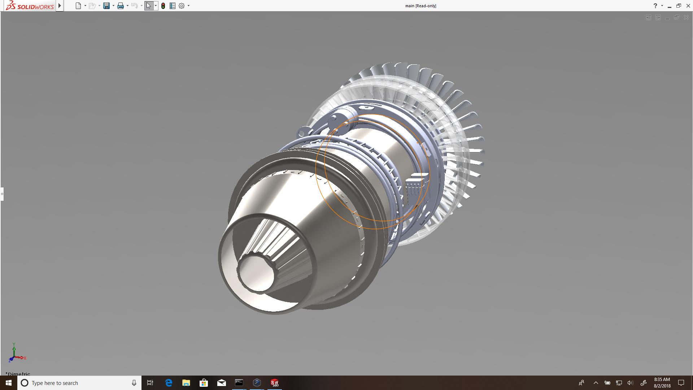Click the viewport tile-right pane icon

658,17
